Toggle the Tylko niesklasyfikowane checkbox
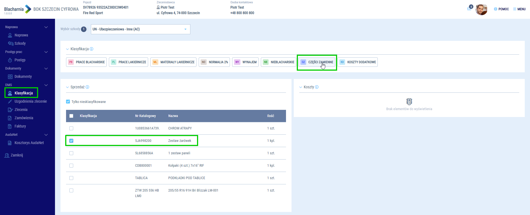 (68, 102)
